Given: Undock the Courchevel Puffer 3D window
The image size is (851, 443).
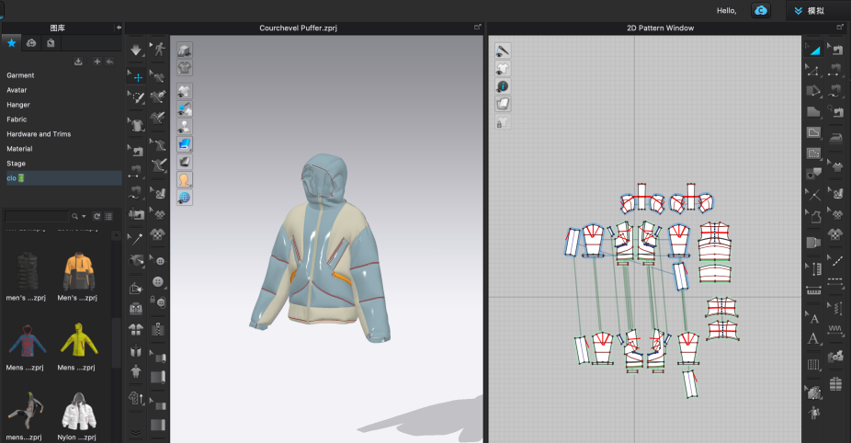Looking at the screenshot, I should pyautogui.click(x=478, y=28).
